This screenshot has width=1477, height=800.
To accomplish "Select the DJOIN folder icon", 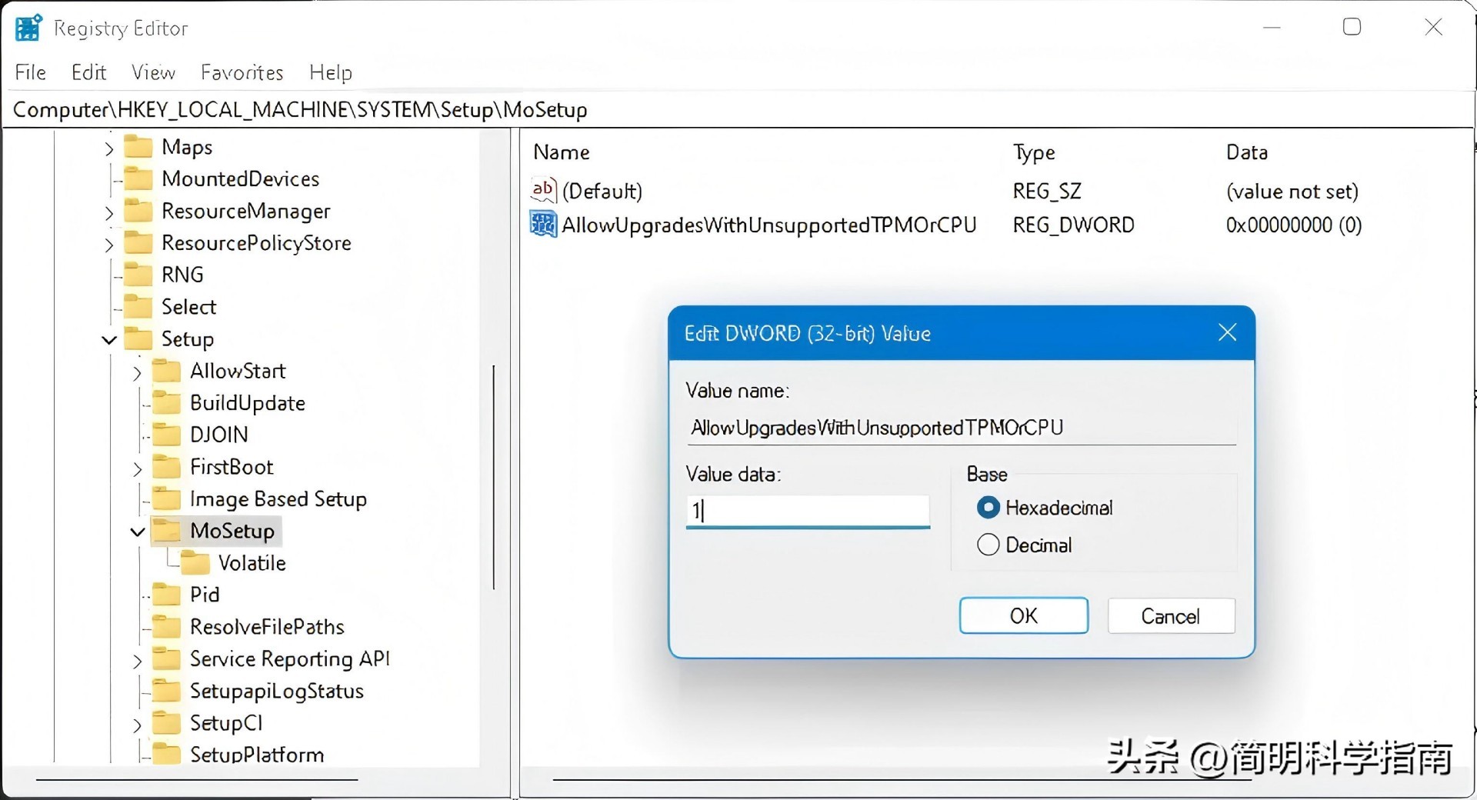I will coord(165,435).
